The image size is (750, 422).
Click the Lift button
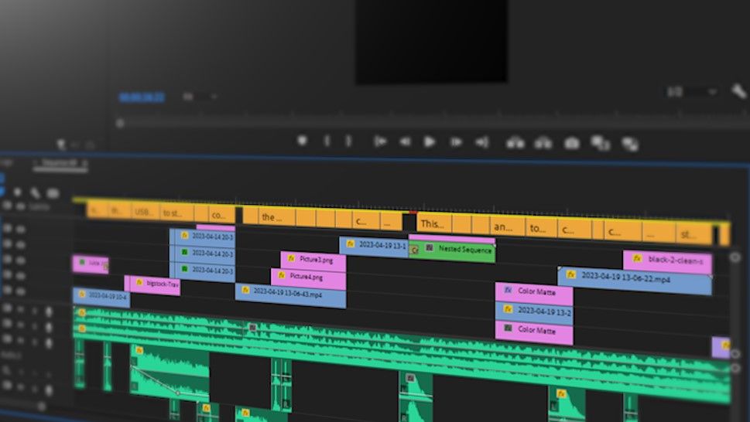[x=515, y=142]
